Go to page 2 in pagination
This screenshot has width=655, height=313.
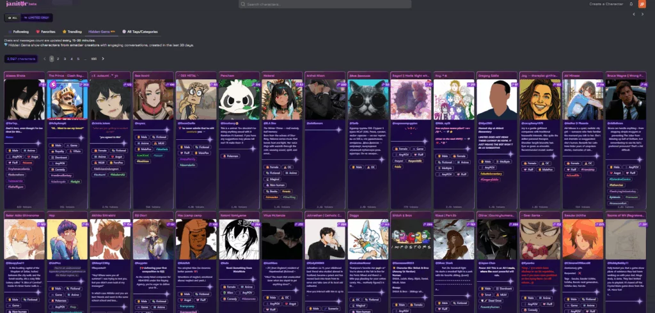[58, 59]
